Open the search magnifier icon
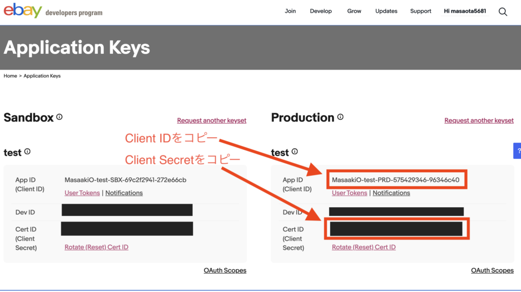 (503, 12)
